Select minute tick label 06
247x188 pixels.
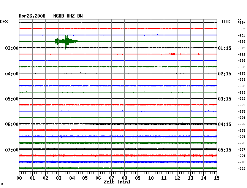pos(98,178)
